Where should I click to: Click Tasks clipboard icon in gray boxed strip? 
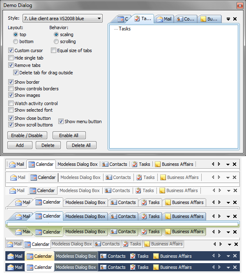click(x=125, y=244)
